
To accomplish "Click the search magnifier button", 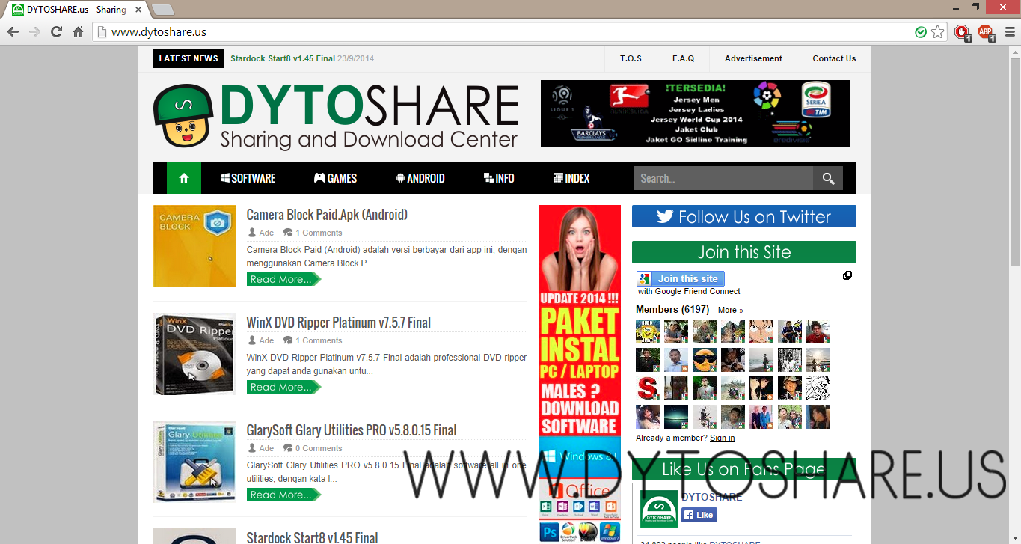I will tap(828, 178).
